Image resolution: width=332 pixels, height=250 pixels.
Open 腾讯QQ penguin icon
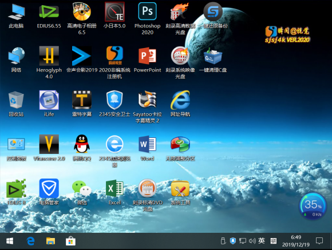82,144
